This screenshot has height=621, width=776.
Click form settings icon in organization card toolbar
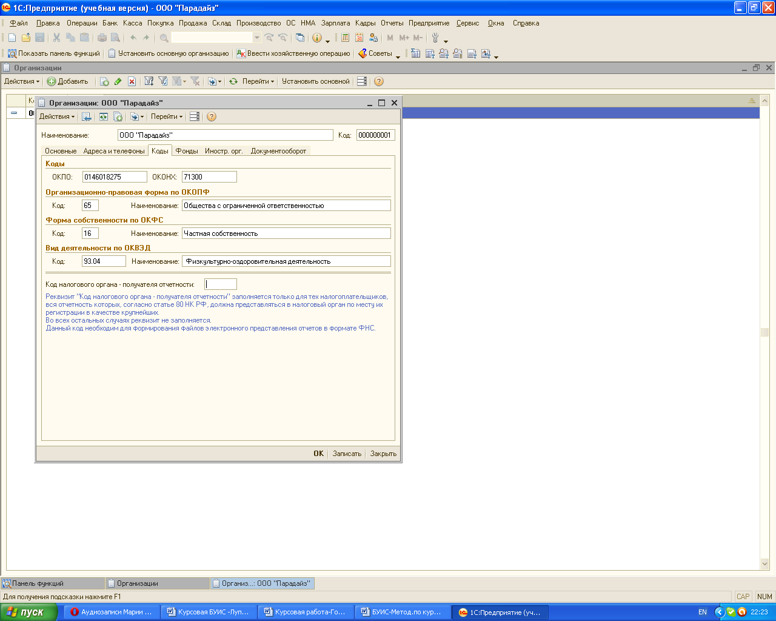pyautogui.click(x=195, y=116)
